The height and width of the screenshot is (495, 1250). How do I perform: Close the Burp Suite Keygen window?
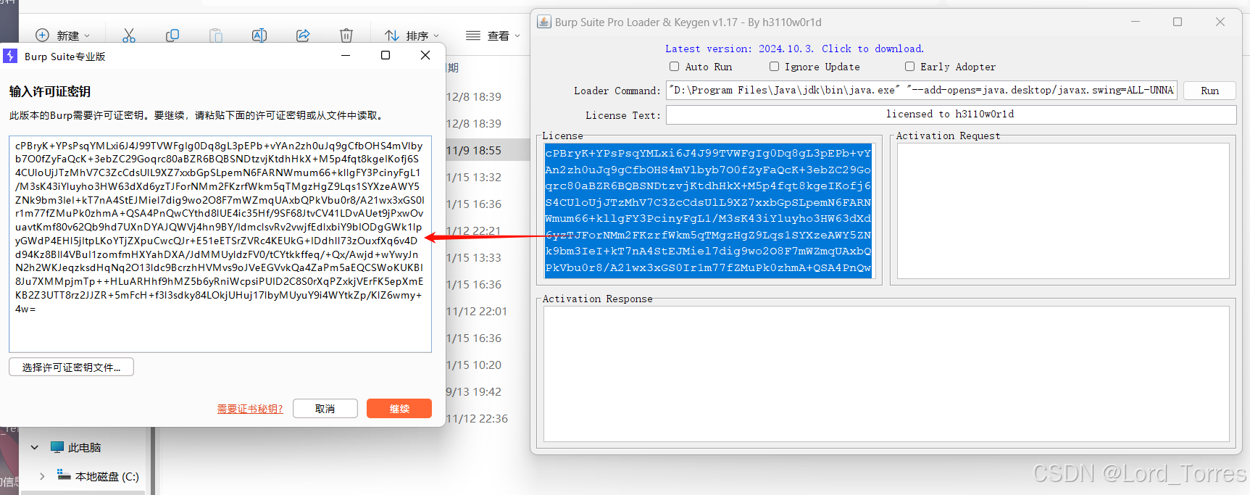pyautogui.click(x=1220, y=22)
